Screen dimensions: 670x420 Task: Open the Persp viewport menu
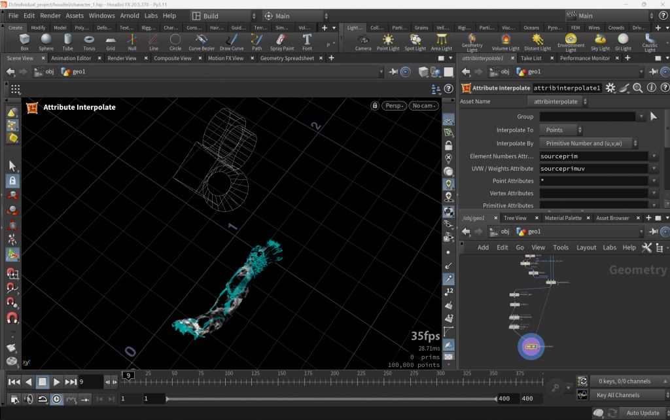(x=394, y=106)
